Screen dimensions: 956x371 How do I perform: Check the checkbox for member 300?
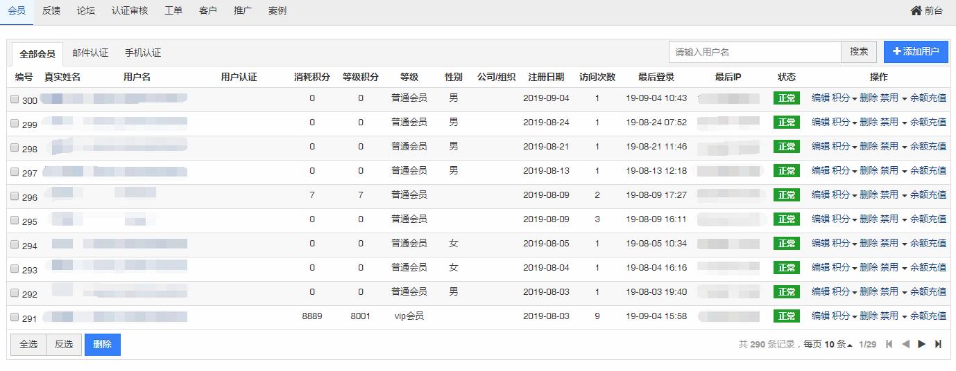pos(15,99)
